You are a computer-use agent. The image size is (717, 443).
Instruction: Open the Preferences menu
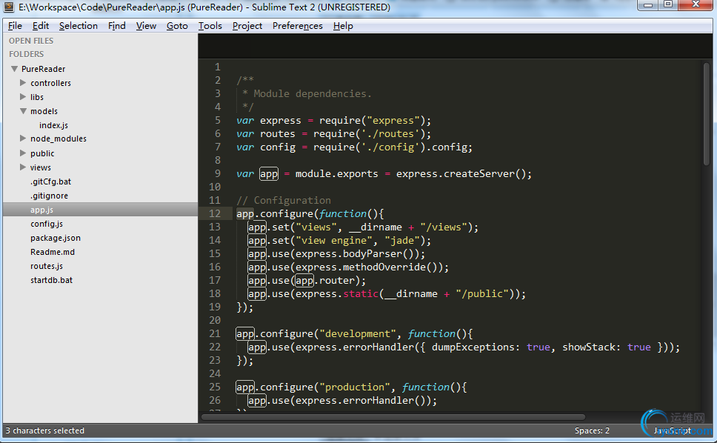click(297, 26)
